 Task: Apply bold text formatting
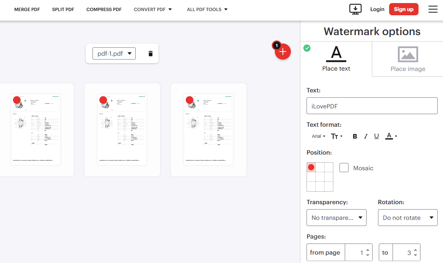coord(355,136)
